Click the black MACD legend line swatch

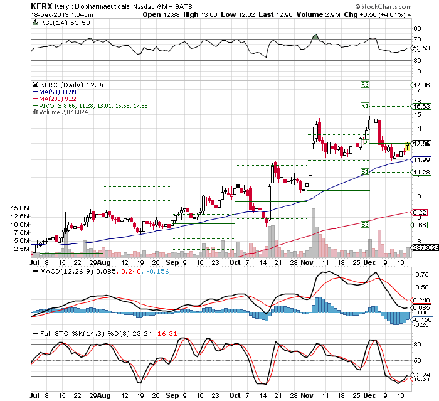click(x=35, y=271)
